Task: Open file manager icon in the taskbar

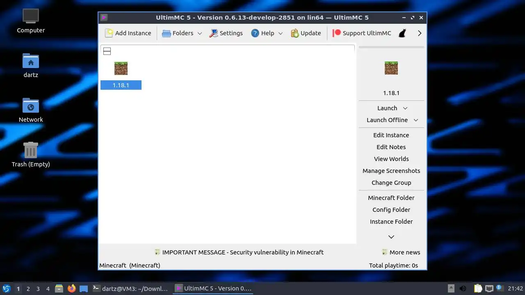Action: point(59,288)
